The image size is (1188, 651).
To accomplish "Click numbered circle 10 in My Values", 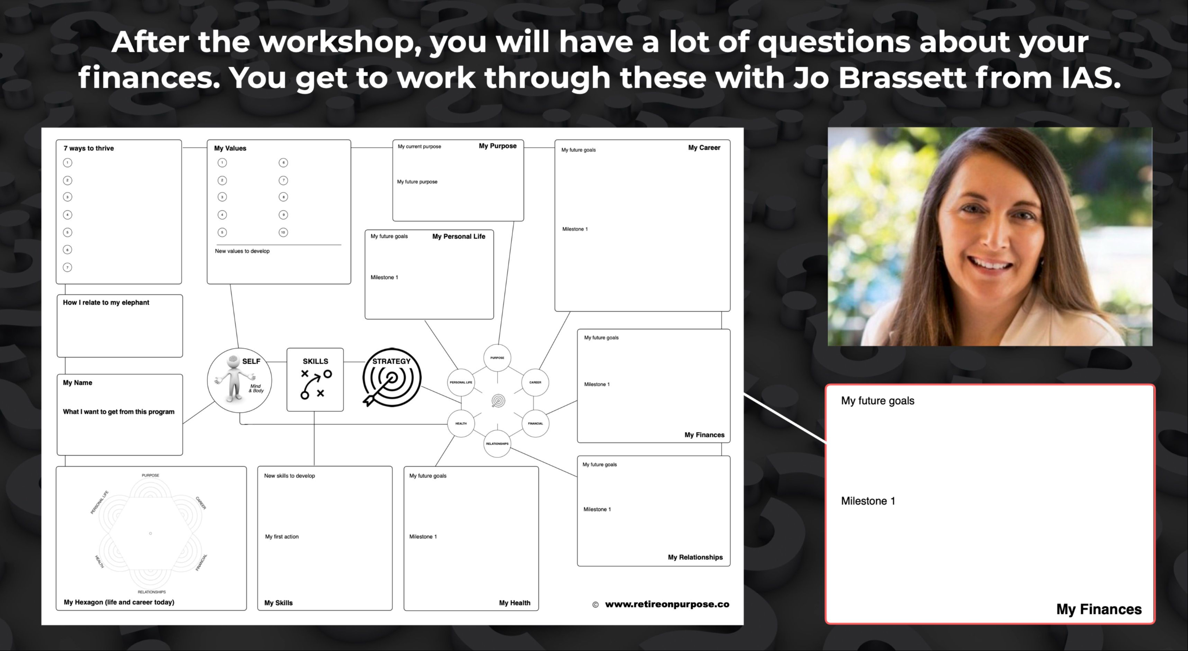I will [x=283, y=232].
